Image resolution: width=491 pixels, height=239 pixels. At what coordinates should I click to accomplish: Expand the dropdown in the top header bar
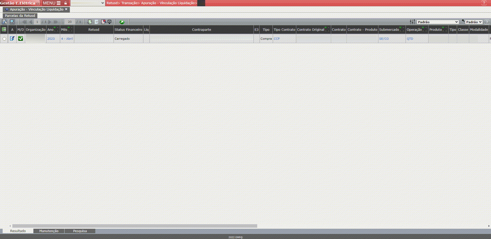click(x=88, y=3)
